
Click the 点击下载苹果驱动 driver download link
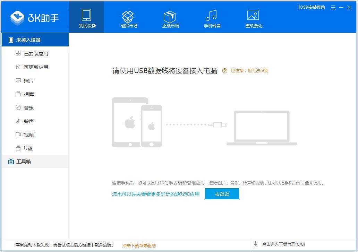coord(139,245)
